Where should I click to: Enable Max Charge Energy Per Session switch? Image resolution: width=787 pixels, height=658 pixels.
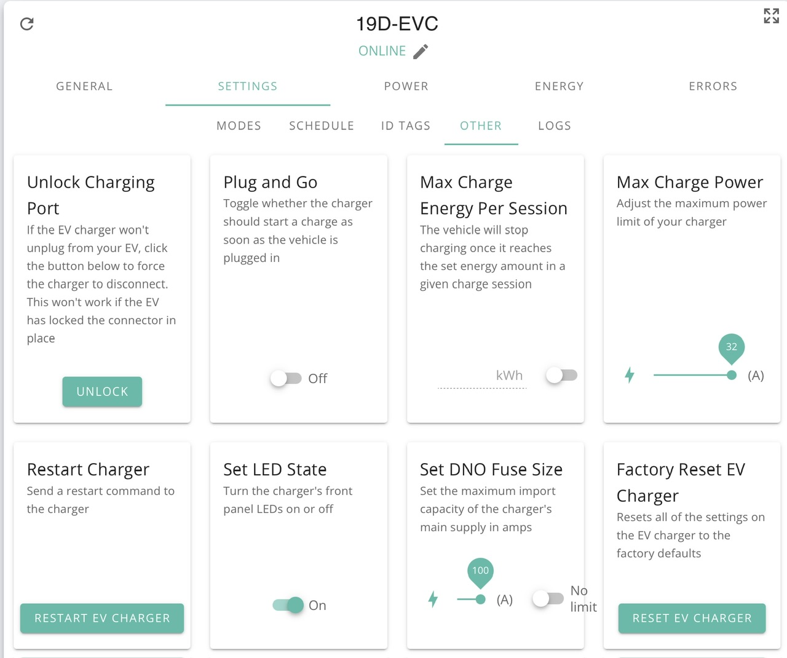[561, 375]
